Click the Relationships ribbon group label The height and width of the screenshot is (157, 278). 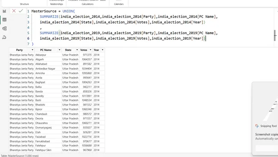56,4
